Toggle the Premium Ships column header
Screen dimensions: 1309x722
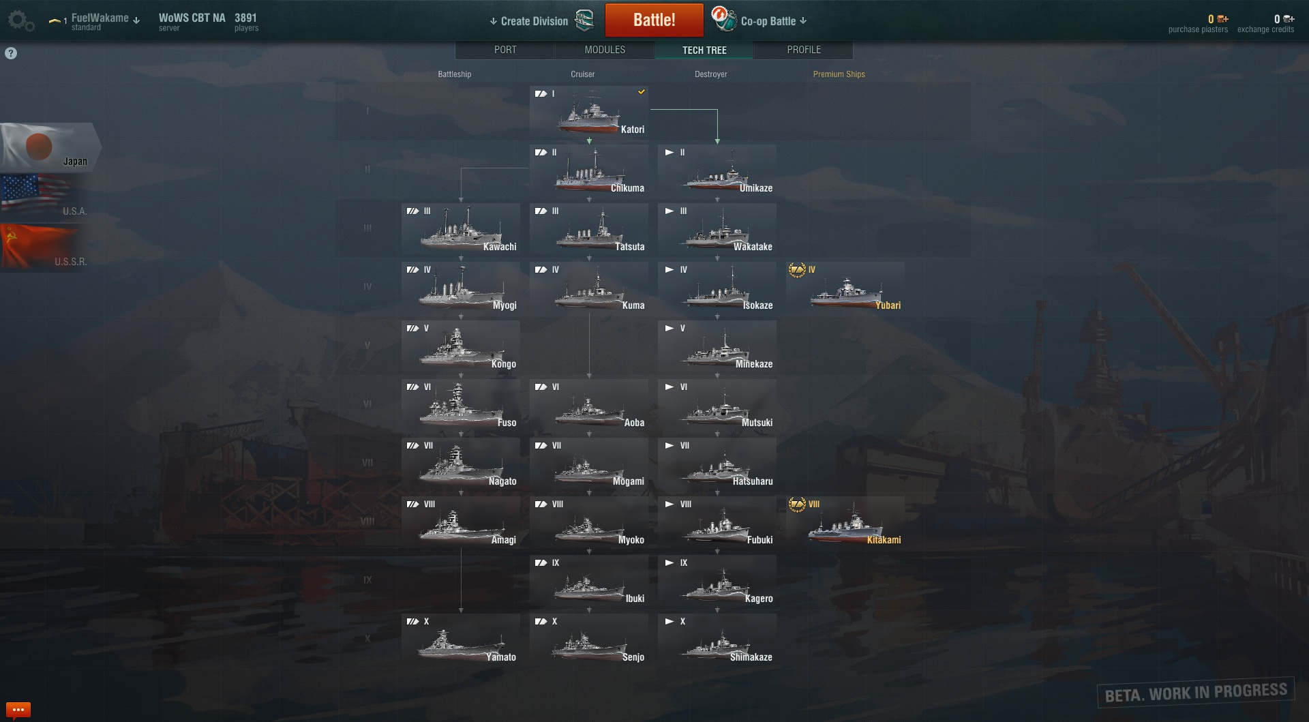pos(839,74)
